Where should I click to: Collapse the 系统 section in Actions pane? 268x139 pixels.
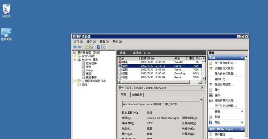click(242, 58)
